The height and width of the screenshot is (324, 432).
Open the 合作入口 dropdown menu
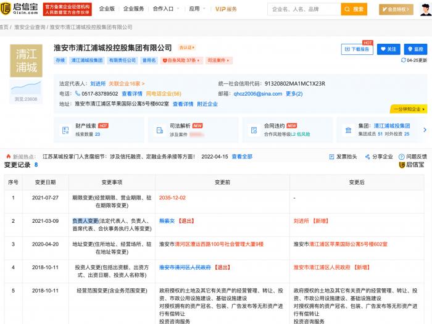pyautogui.click(x=165, y=9)
